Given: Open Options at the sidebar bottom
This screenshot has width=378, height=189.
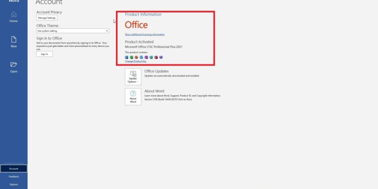Looking at the screenshot, I should coord(14,184).
